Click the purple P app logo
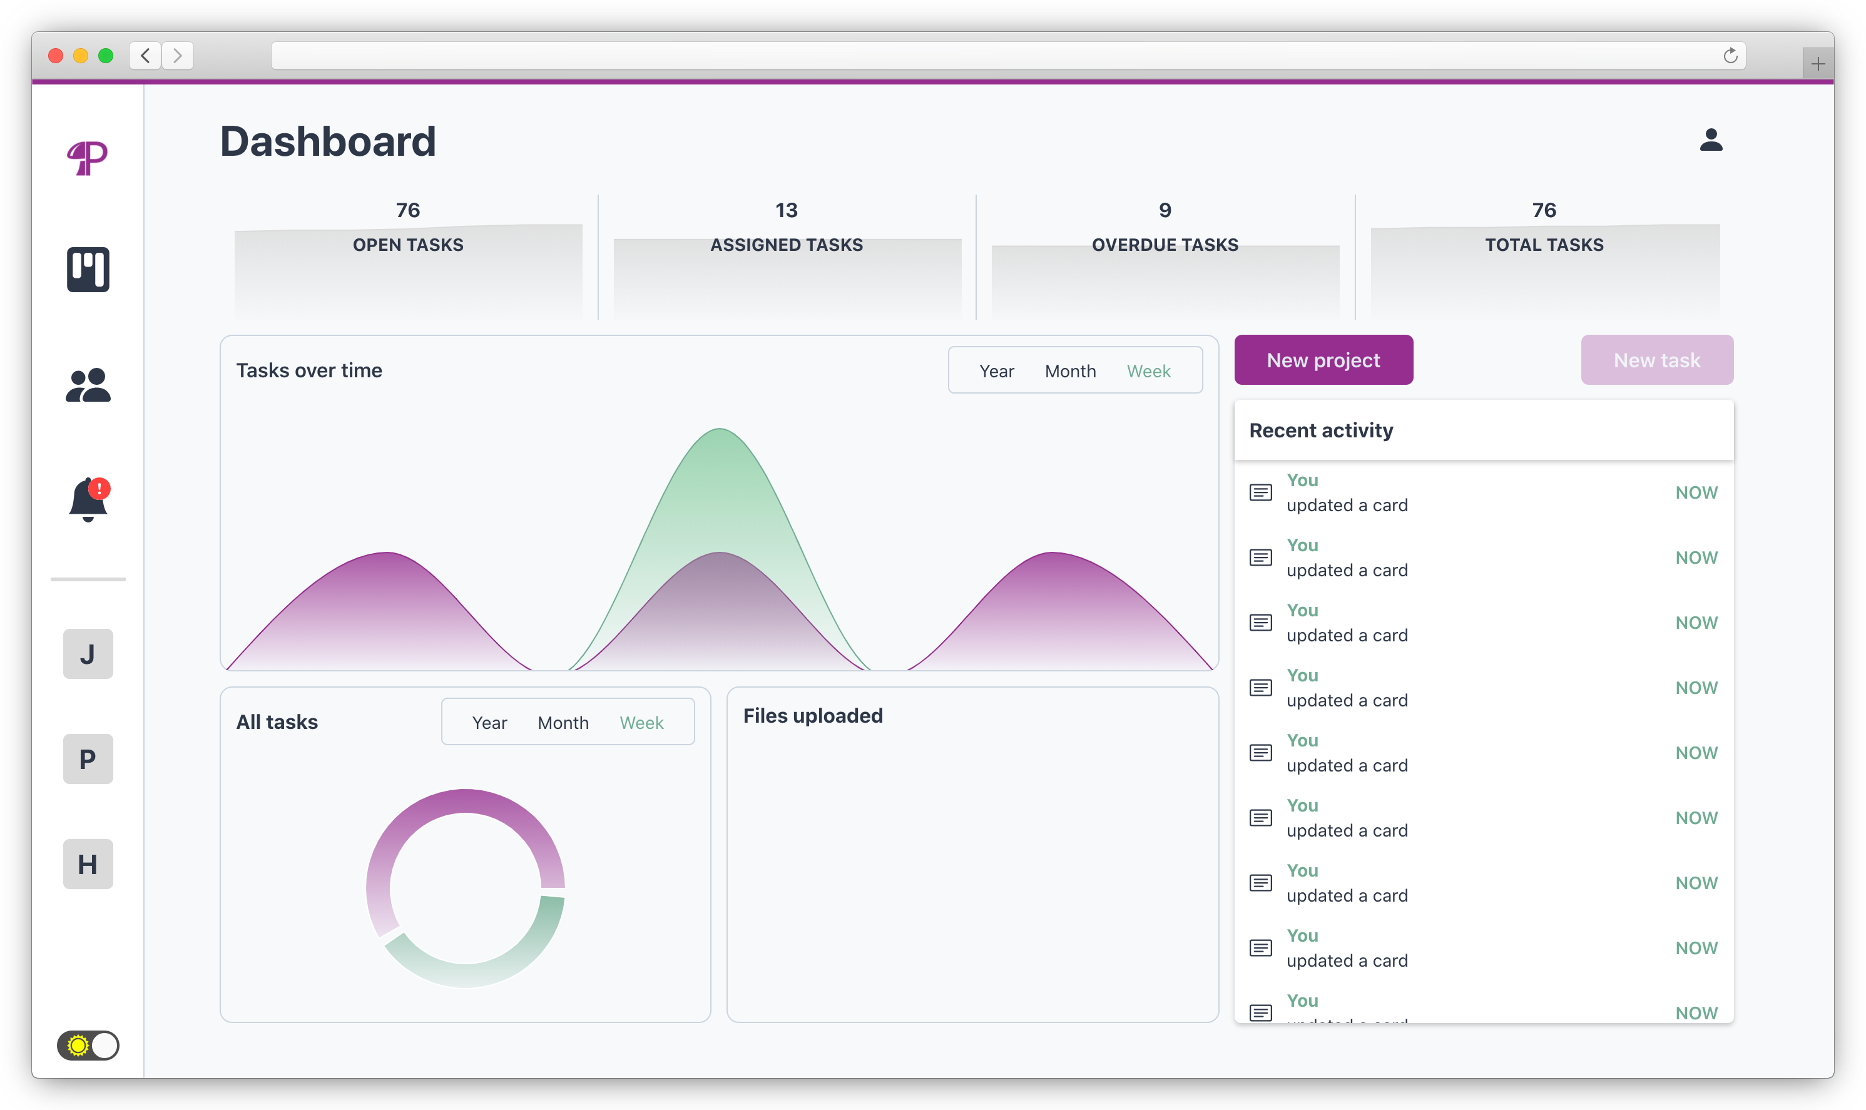The height and width of the screenshot is (1110, 1866). pos(88,158)
